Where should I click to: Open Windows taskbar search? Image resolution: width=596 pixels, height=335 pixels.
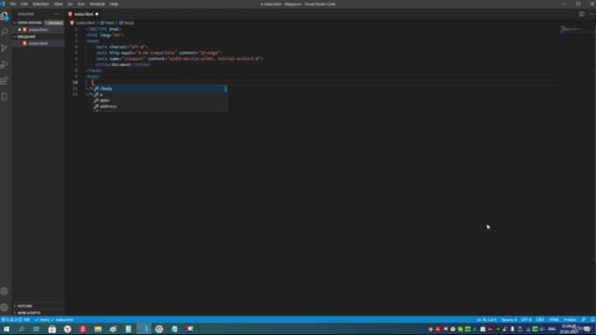click(x=21, y=328)
